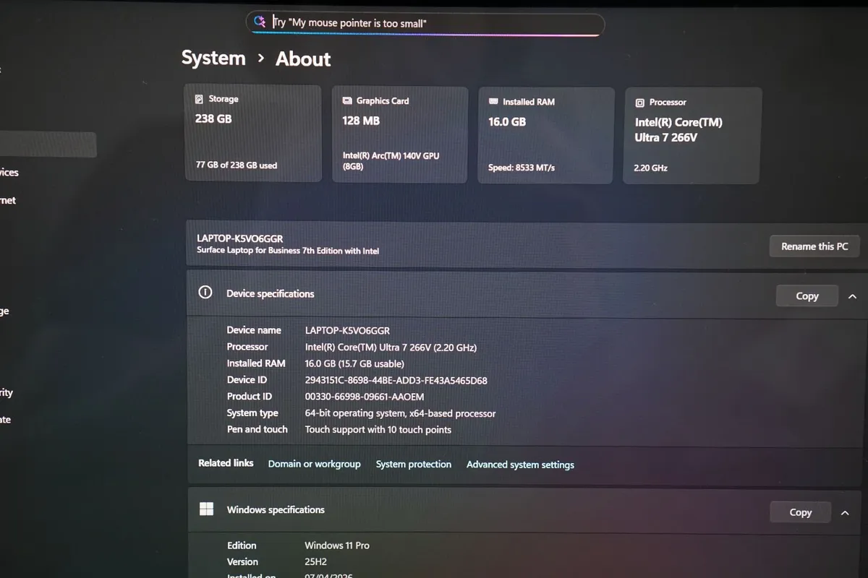Open the System protection link
The image size is (868, 578).
point(414,465)
